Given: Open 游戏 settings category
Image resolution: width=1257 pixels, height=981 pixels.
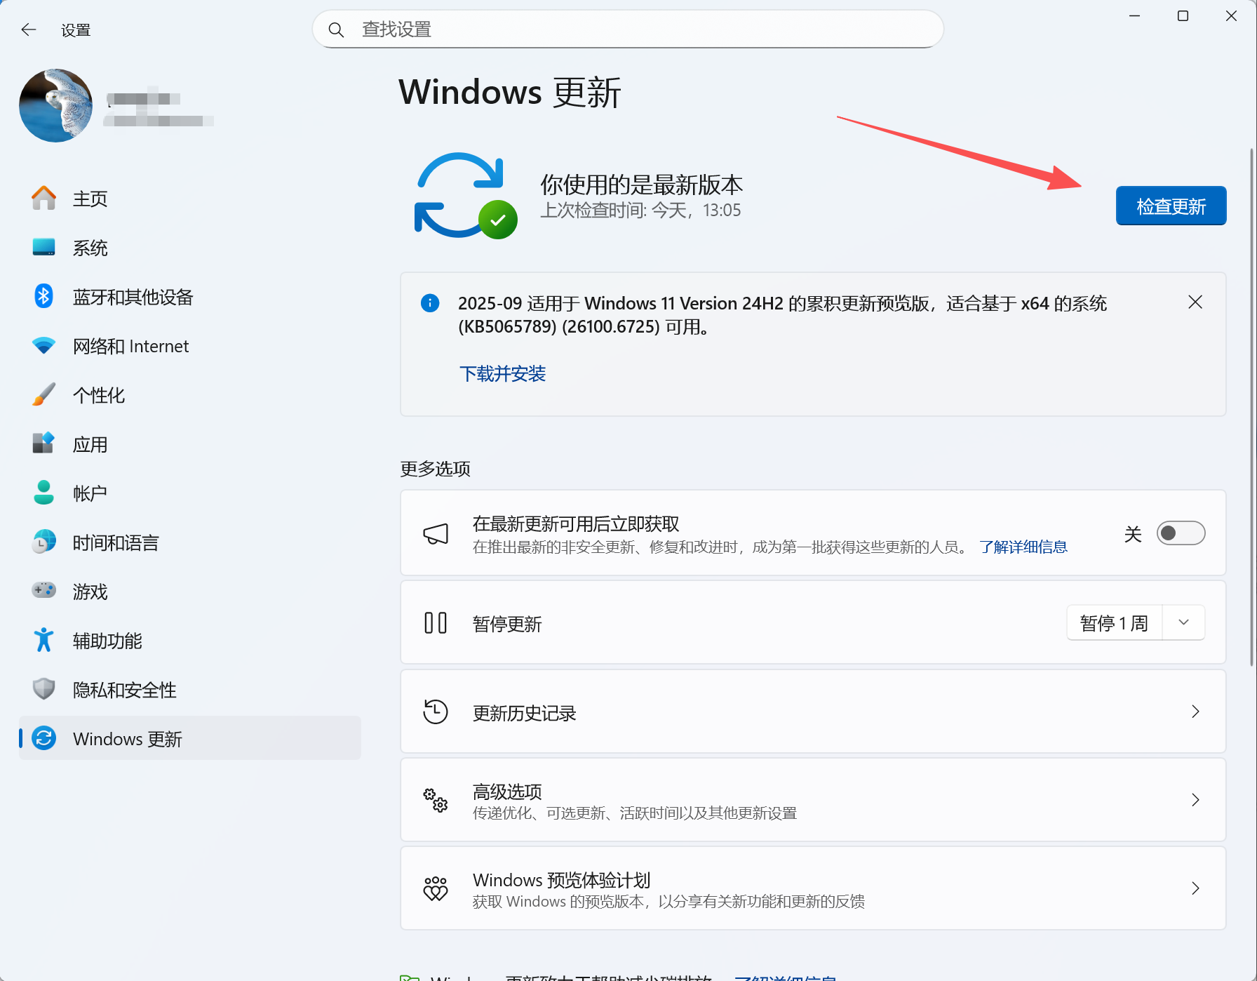Looking at the screenshot, I should coord(190,592).
